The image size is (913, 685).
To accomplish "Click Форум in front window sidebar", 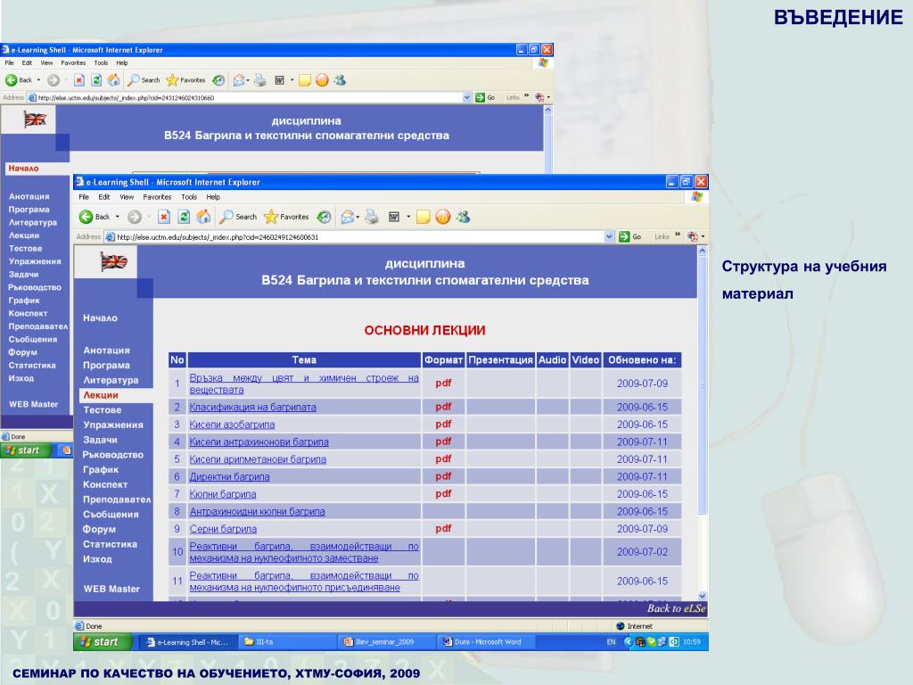I will pyautogui.click(x=99, y=529).
